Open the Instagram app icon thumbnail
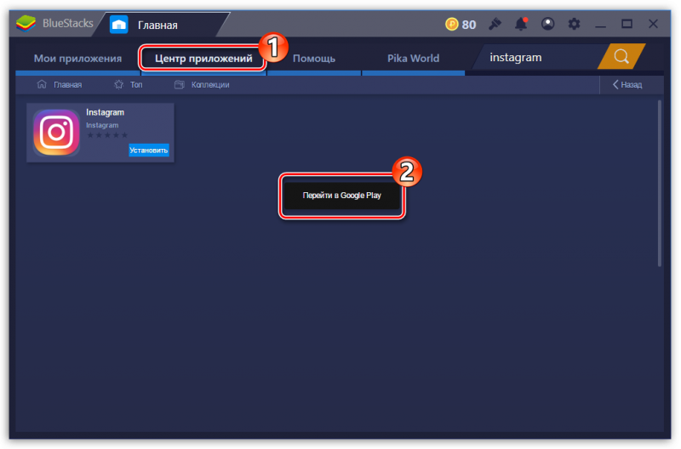Screen dimensions: 681x449 click(x=56, y=133)
